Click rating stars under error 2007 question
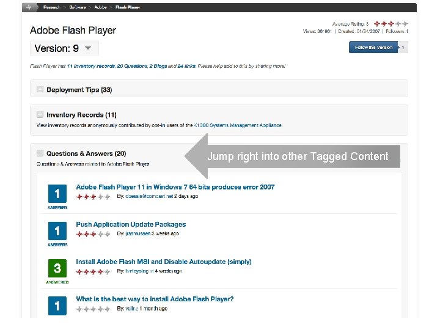Image resolution: width=440 pixels, height=330 pixels. [93, 197]
